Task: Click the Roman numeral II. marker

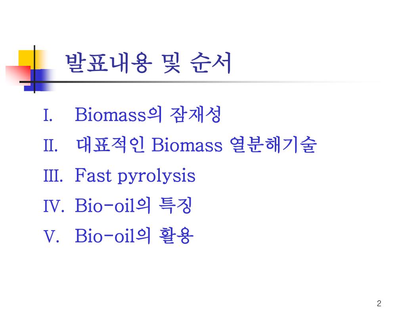Action: [50, 146]
